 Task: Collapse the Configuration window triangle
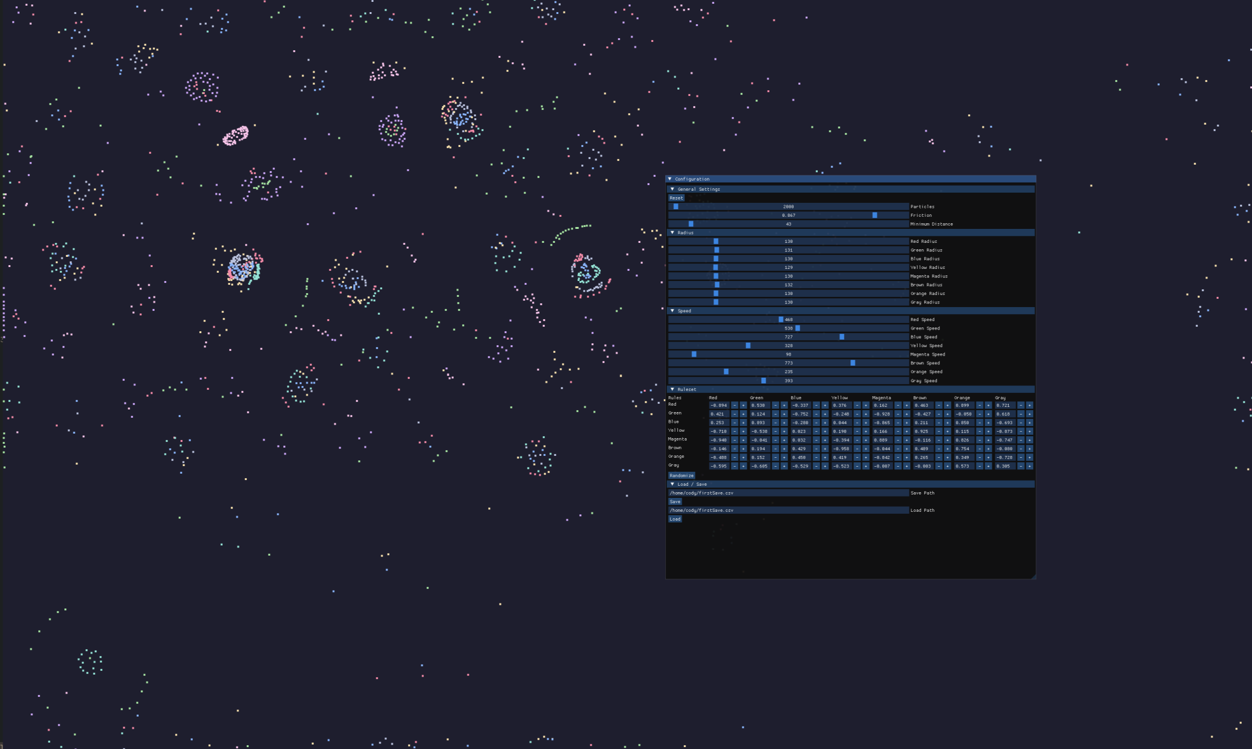(x=670, y=179)
